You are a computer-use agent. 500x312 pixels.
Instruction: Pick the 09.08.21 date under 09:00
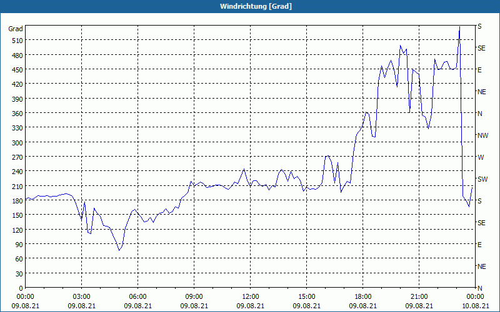(194, 306)
